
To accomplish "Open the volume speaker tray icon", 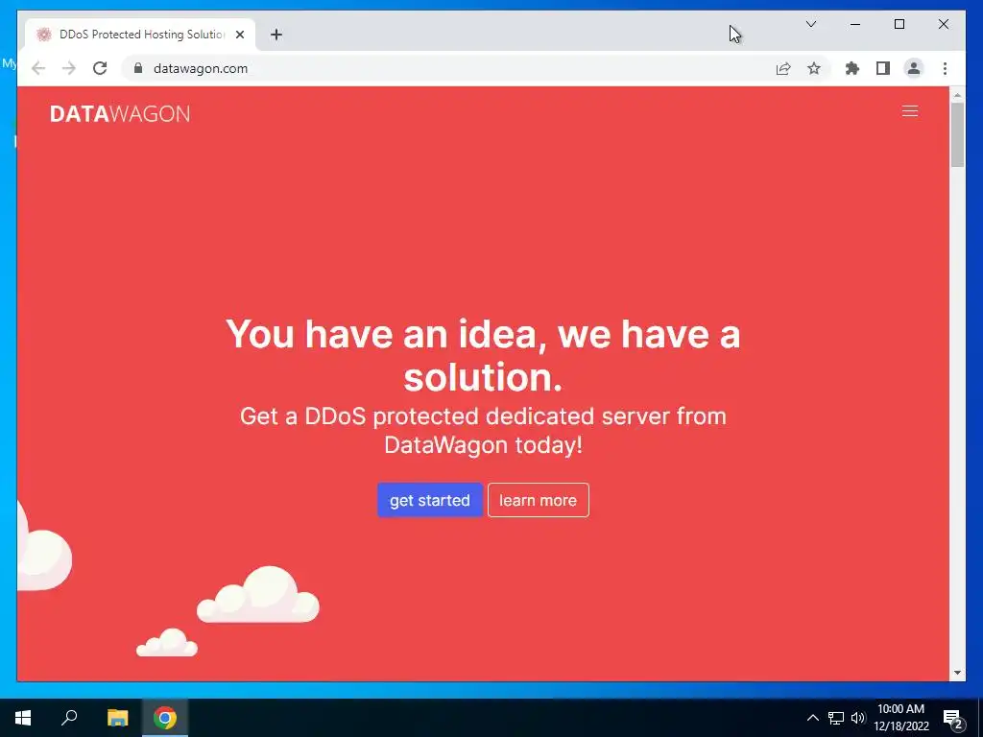I will [x=858, y=718].
